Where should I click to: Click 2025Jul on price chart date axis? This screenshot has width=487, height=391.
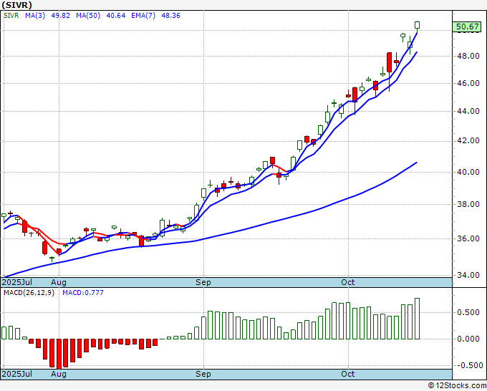coord(16,282)
